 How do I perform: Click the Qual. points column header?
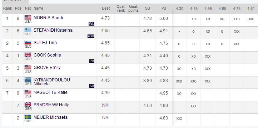(133, 9)
